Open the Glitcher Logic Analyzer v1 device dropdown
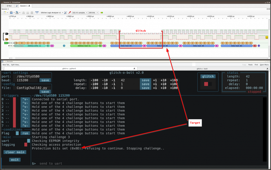The image size is (271, 170). (x=52, y=12)
